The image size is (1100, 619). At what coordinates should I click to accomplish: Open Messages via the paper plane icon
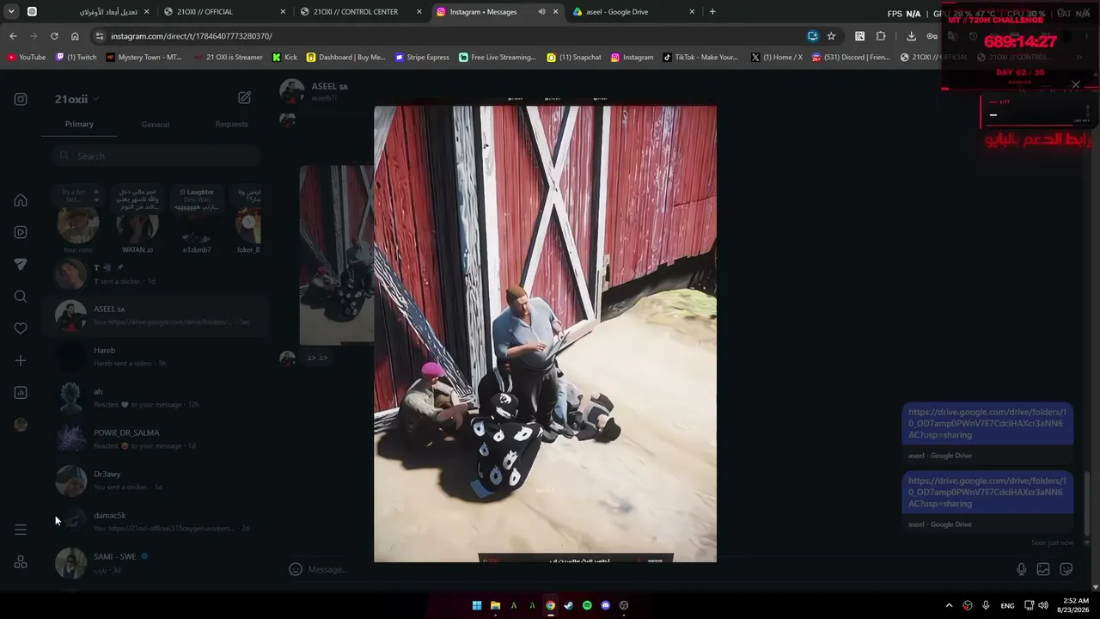point(21,265)
